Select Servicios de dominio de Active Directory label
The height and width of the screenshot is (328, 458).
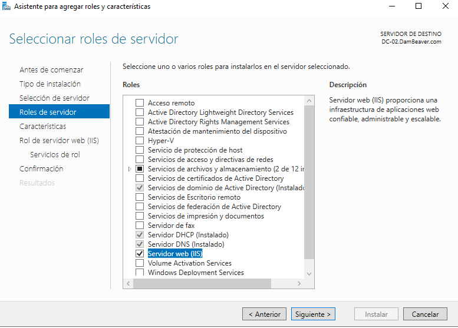pyautogui.click(x=226, y=188)
